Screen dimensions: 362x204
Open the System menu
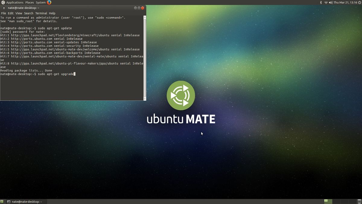[41, 2]
